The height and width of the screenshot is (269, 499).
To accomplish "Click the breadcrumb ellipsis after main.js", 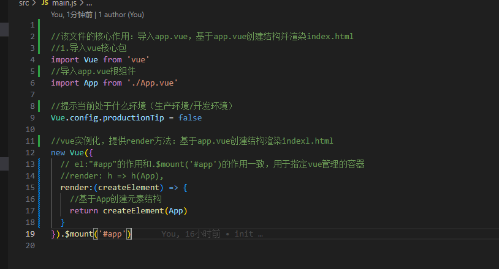I will [89, 4].
